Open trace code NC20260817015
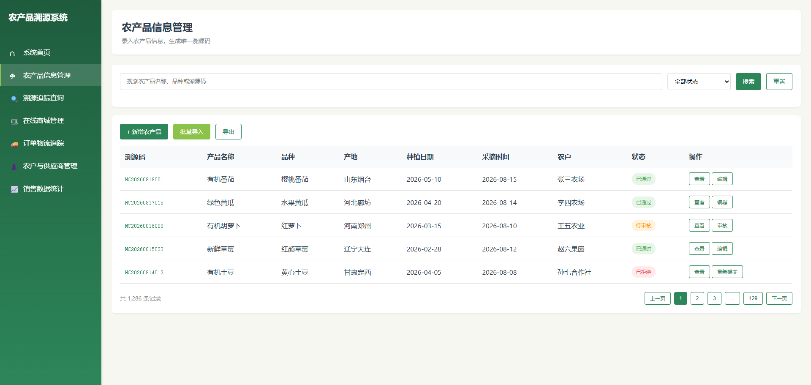The image size is (811, 385). [144, 203]
